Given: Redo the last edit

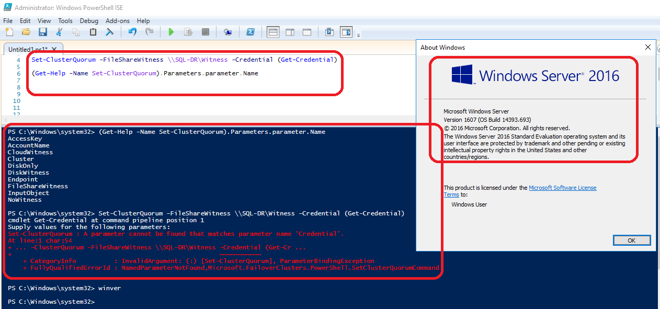Looking at the screenshot, I should click(x=149, y=32).
